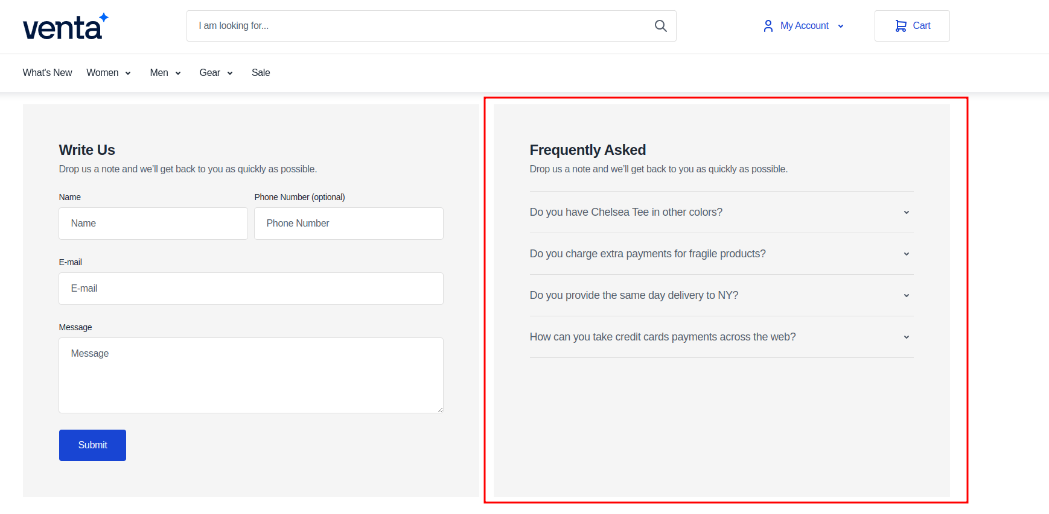This screenshot has width=1049, height=514.
Task: Click the My Account user icon
Action: (768, 26)
